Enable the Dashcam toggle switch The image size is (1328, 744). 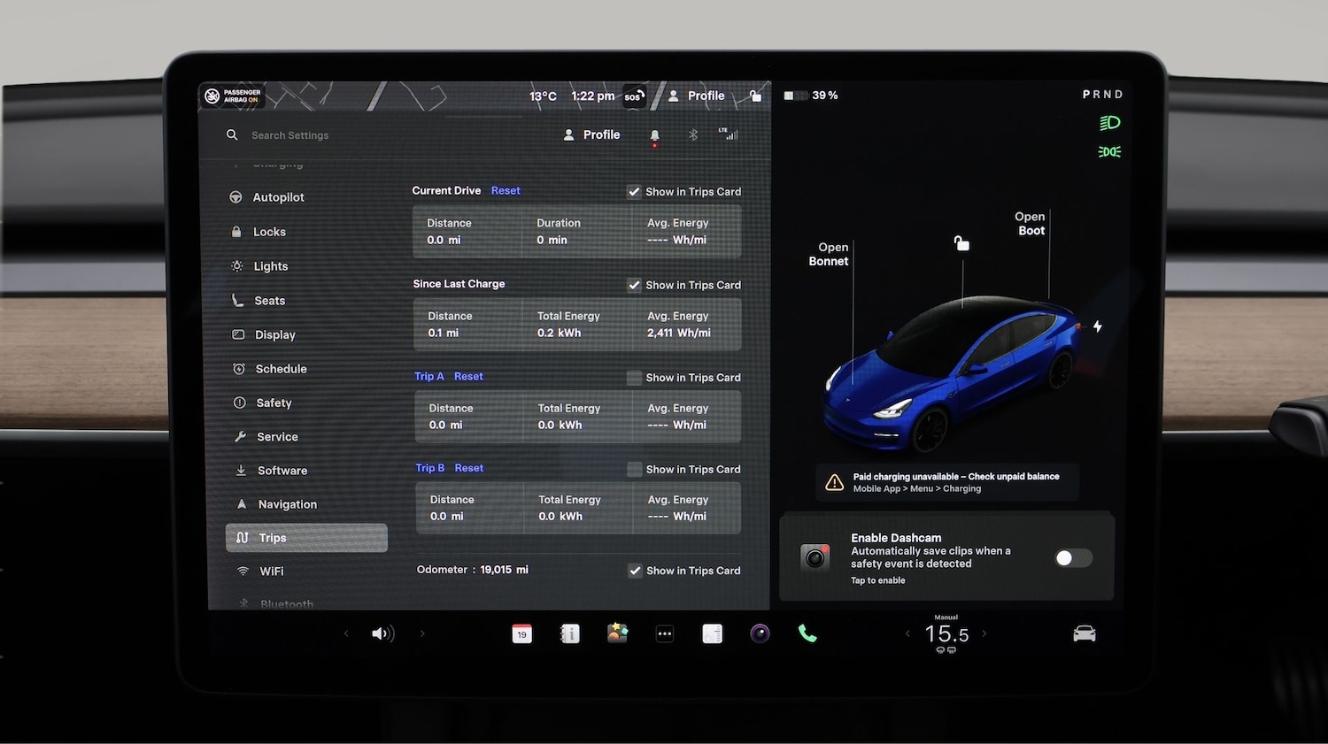point(1073,557)
